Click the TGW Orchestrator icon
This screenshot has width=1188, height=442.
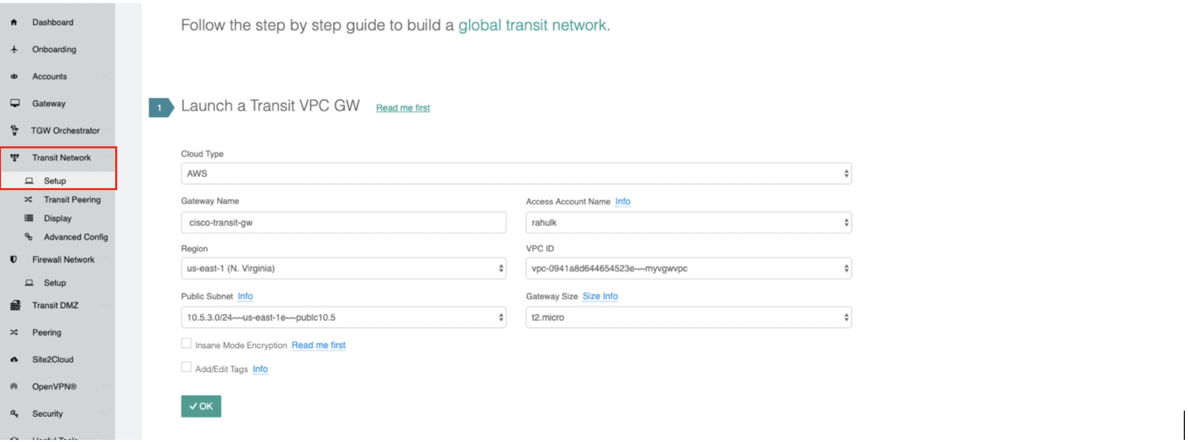click(x=15, y=130)
